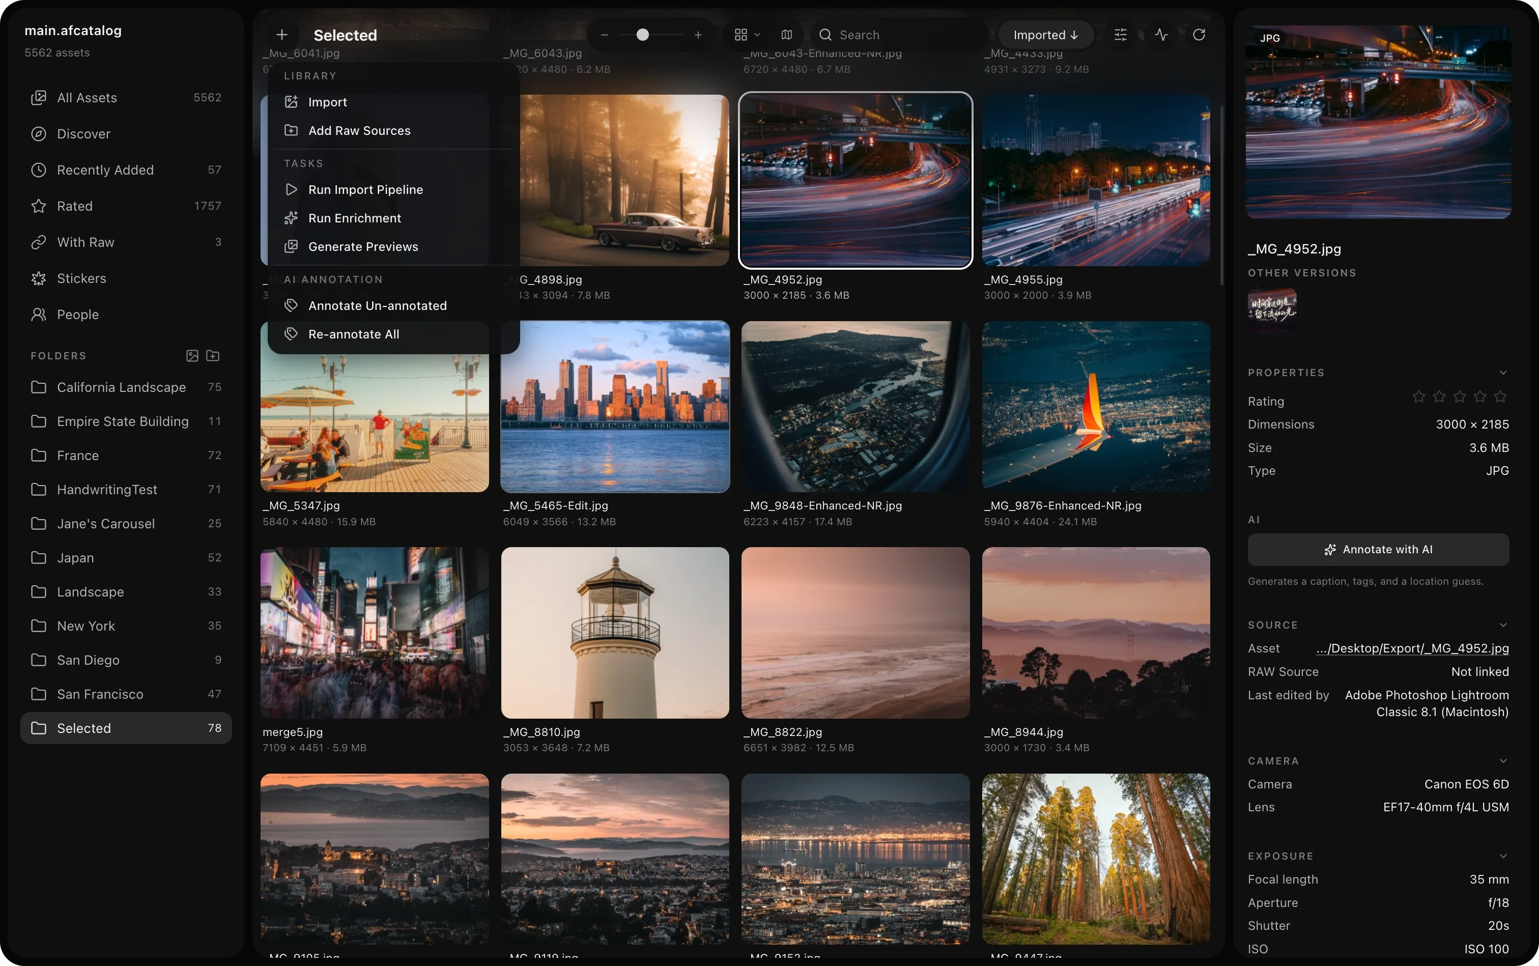Click Annotate with AI button
Viewport: 1539px width, 966px height.
pyautogui.click(x=1378, y=550)
